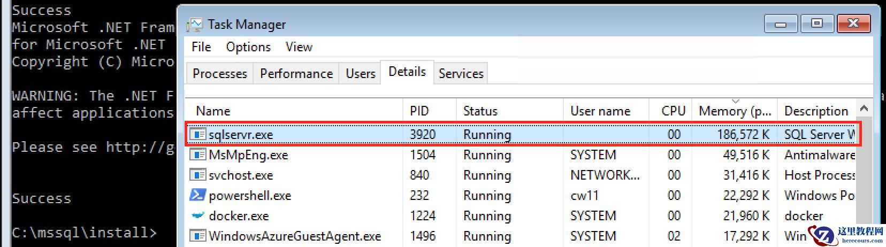Sort by the PID column header

(430, 111)
